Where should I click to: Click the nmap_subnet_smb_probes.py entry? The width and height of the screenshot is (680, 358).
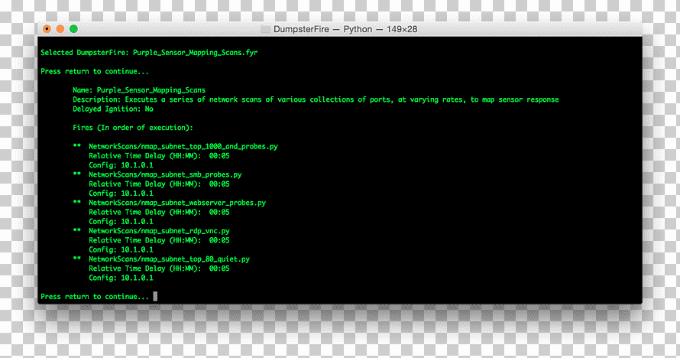(165, 175)
